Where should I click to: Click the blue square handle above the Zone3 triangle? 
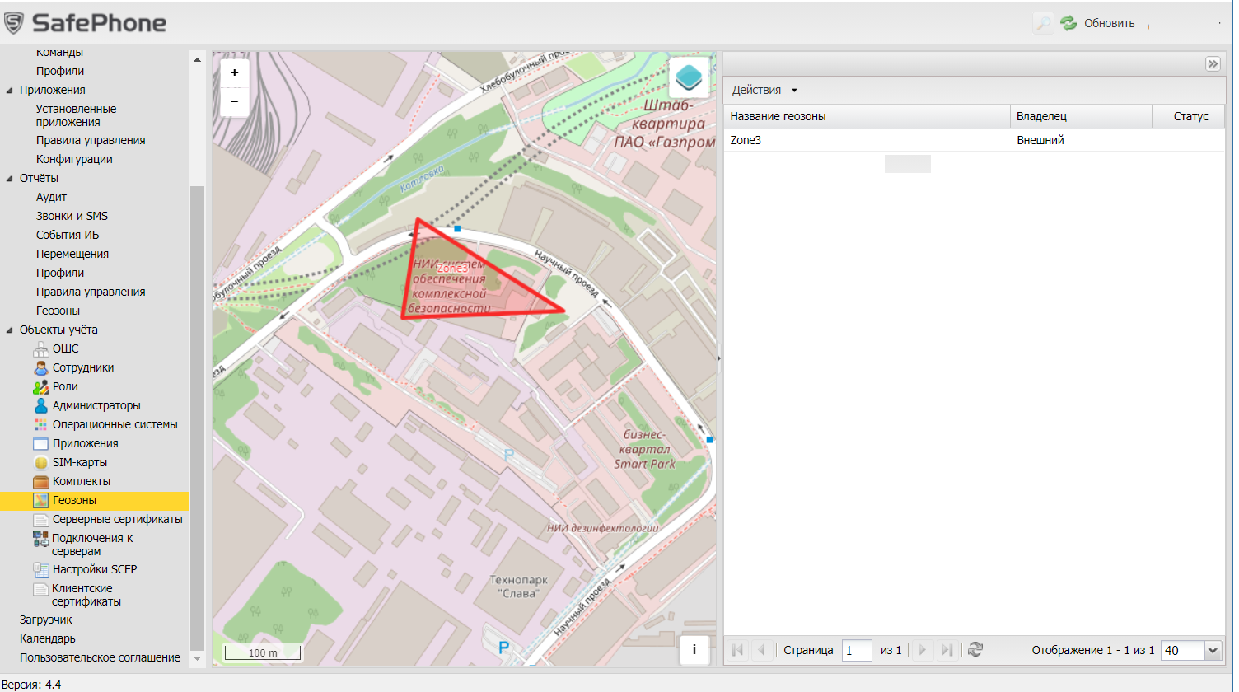pos(457,229)
